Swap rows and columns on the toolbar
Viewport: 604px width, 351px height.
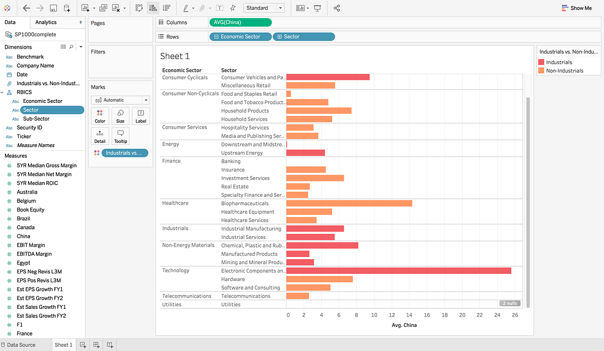(x=138, y=8)
